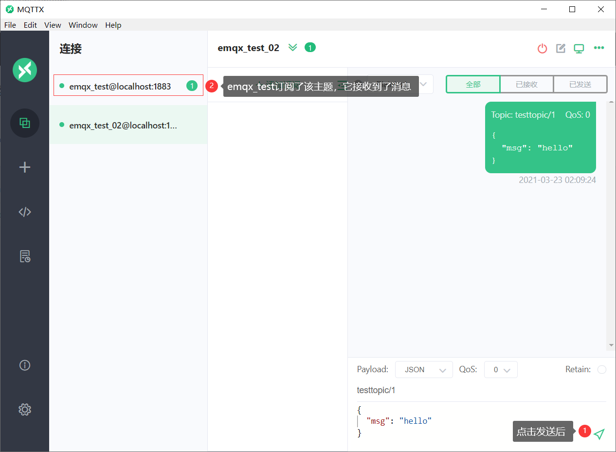The image size is (616, 452).
Task: Click the QoS: label in publish area
Action: pyautogui.click(x=468, y=369)
